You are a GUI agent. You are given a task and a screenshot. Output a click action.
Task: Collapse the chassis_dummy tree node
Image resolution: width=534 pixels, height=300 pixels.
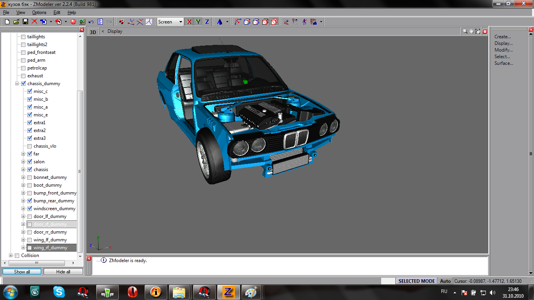[x=17, y=84]
